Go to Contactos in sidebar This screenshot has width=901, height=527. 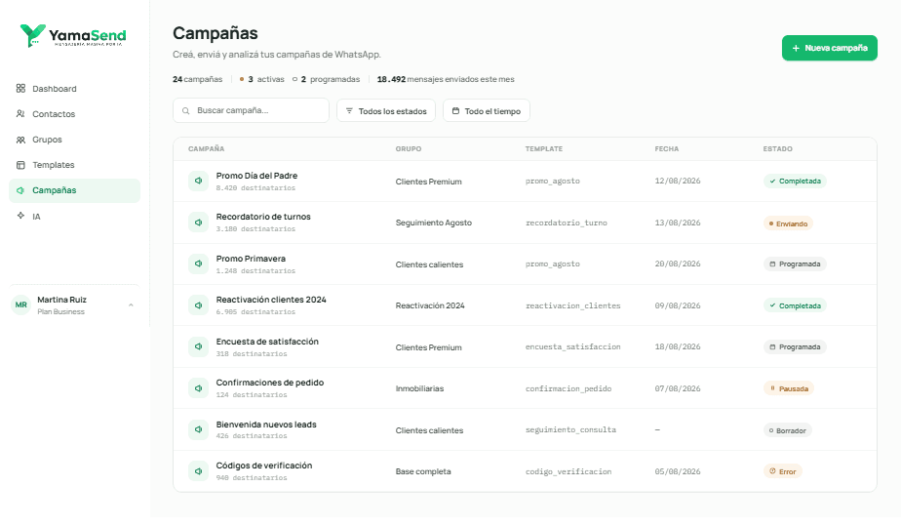(74, 114)
